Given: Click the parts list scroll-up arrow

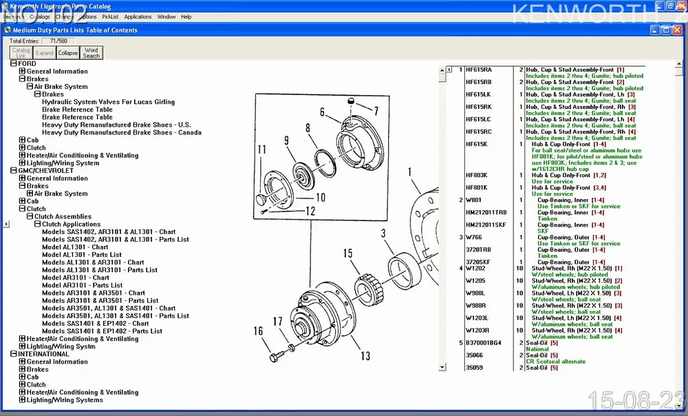Looking at the screenshot, I should 442,70.
